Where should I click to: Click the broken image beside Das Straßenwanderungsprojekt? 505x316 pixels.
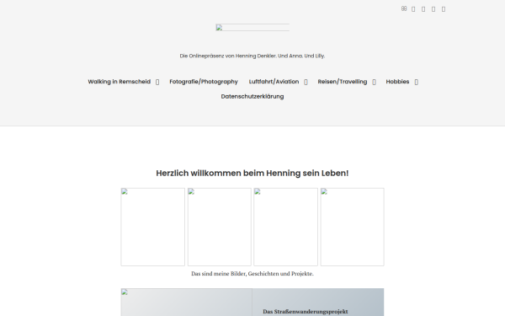click(187, 303)
